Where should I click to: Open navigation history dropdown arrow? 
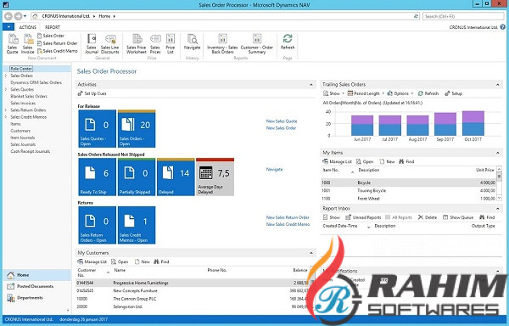point(25,16)
